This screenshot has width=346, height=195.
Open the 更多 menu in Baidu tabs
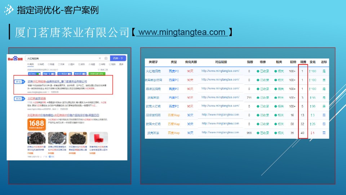click(x=121, y=64)
